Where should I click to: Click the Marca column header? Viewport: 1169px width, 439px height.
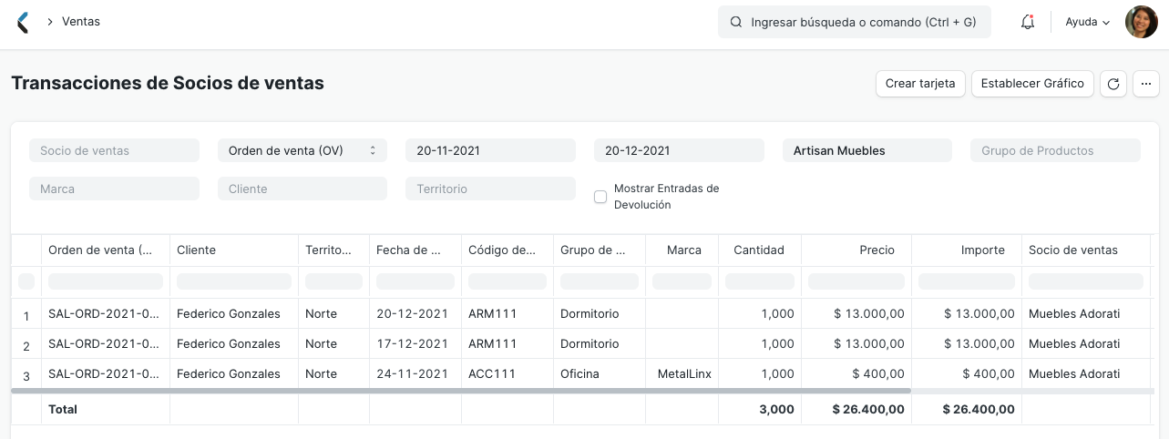pos(683,250)
